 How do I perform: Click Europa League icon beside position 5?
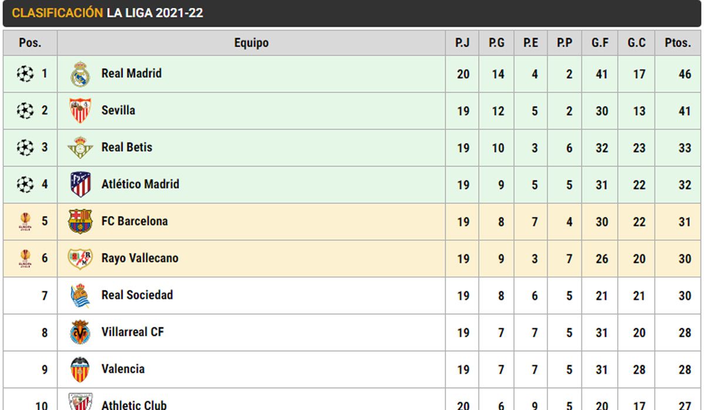click(x=25, y=221)
